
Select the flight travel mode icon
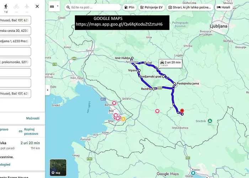(27, 6)
